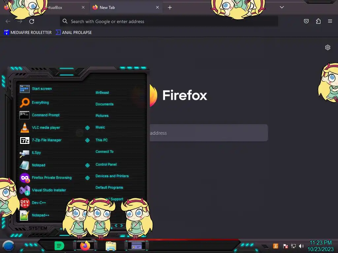Expand Firefox Private Browsing jump list arrow
338x253 pixels.
click(87, 178)
